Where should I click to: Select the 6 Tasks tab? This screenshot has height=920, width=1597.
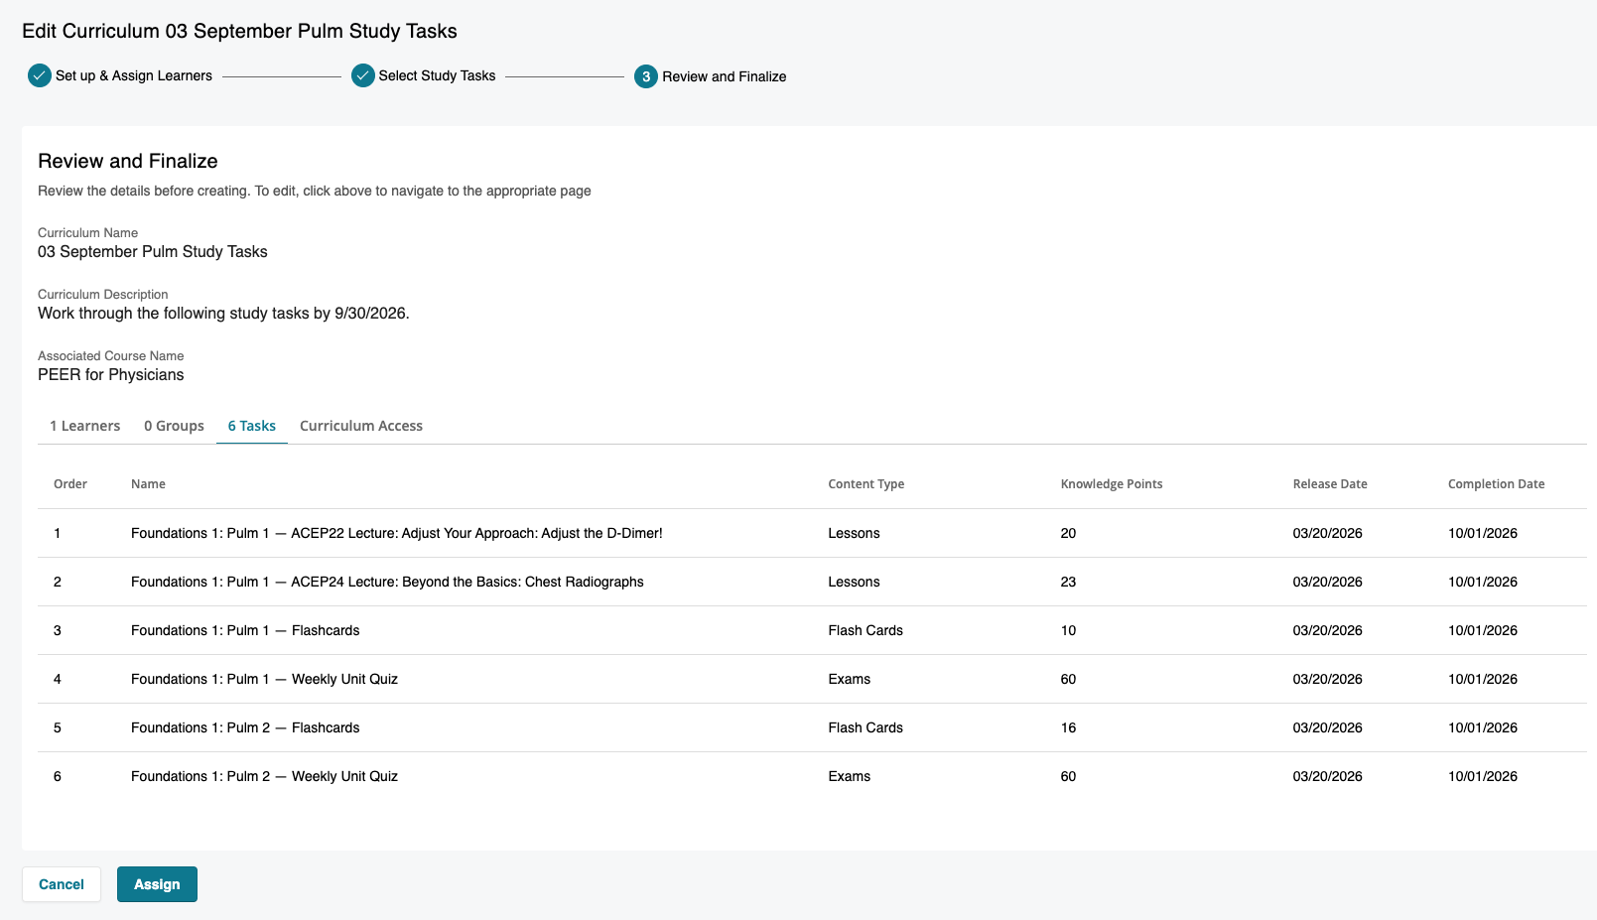coord(252,426)
